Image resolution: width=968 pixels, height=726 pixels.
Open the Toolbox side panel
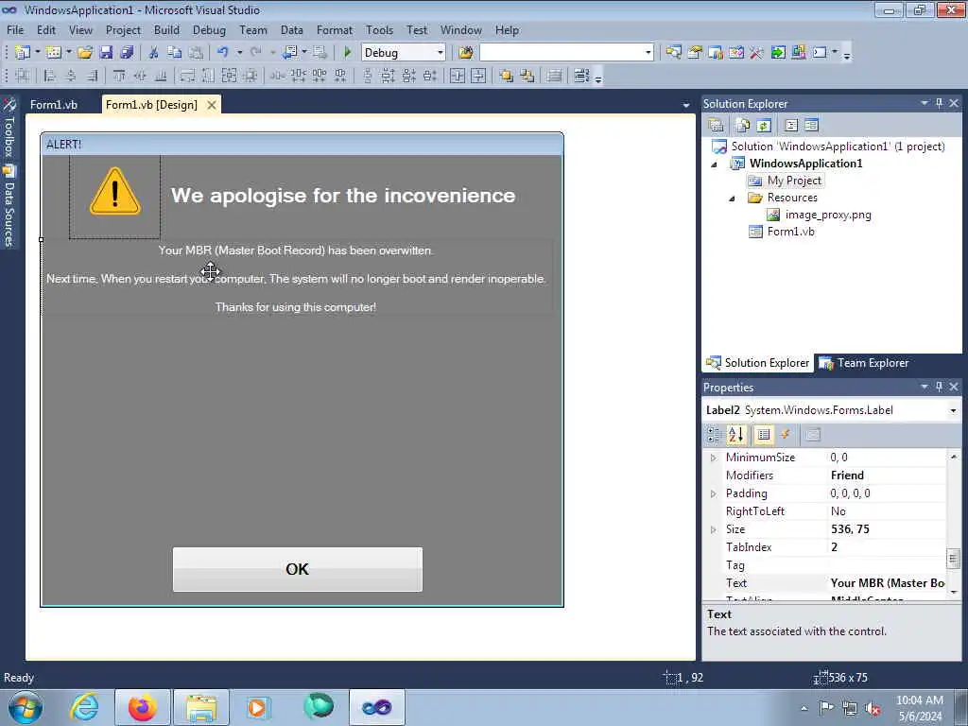coord(9,128)
